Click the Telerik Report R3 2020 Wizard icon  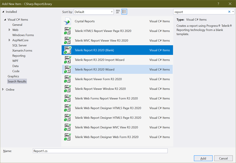(x=68, y=69)
